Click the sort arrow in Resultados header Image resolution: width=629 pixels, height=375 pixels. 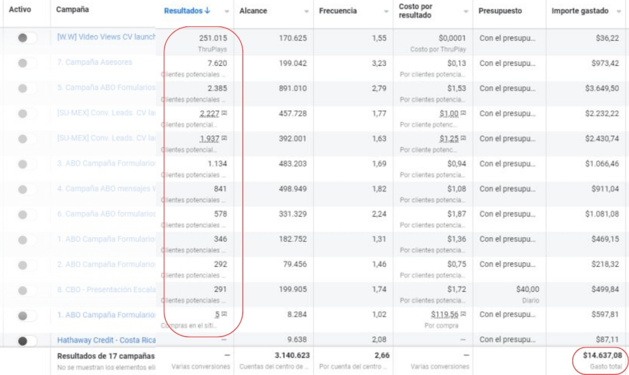click(x=208, y=11)
